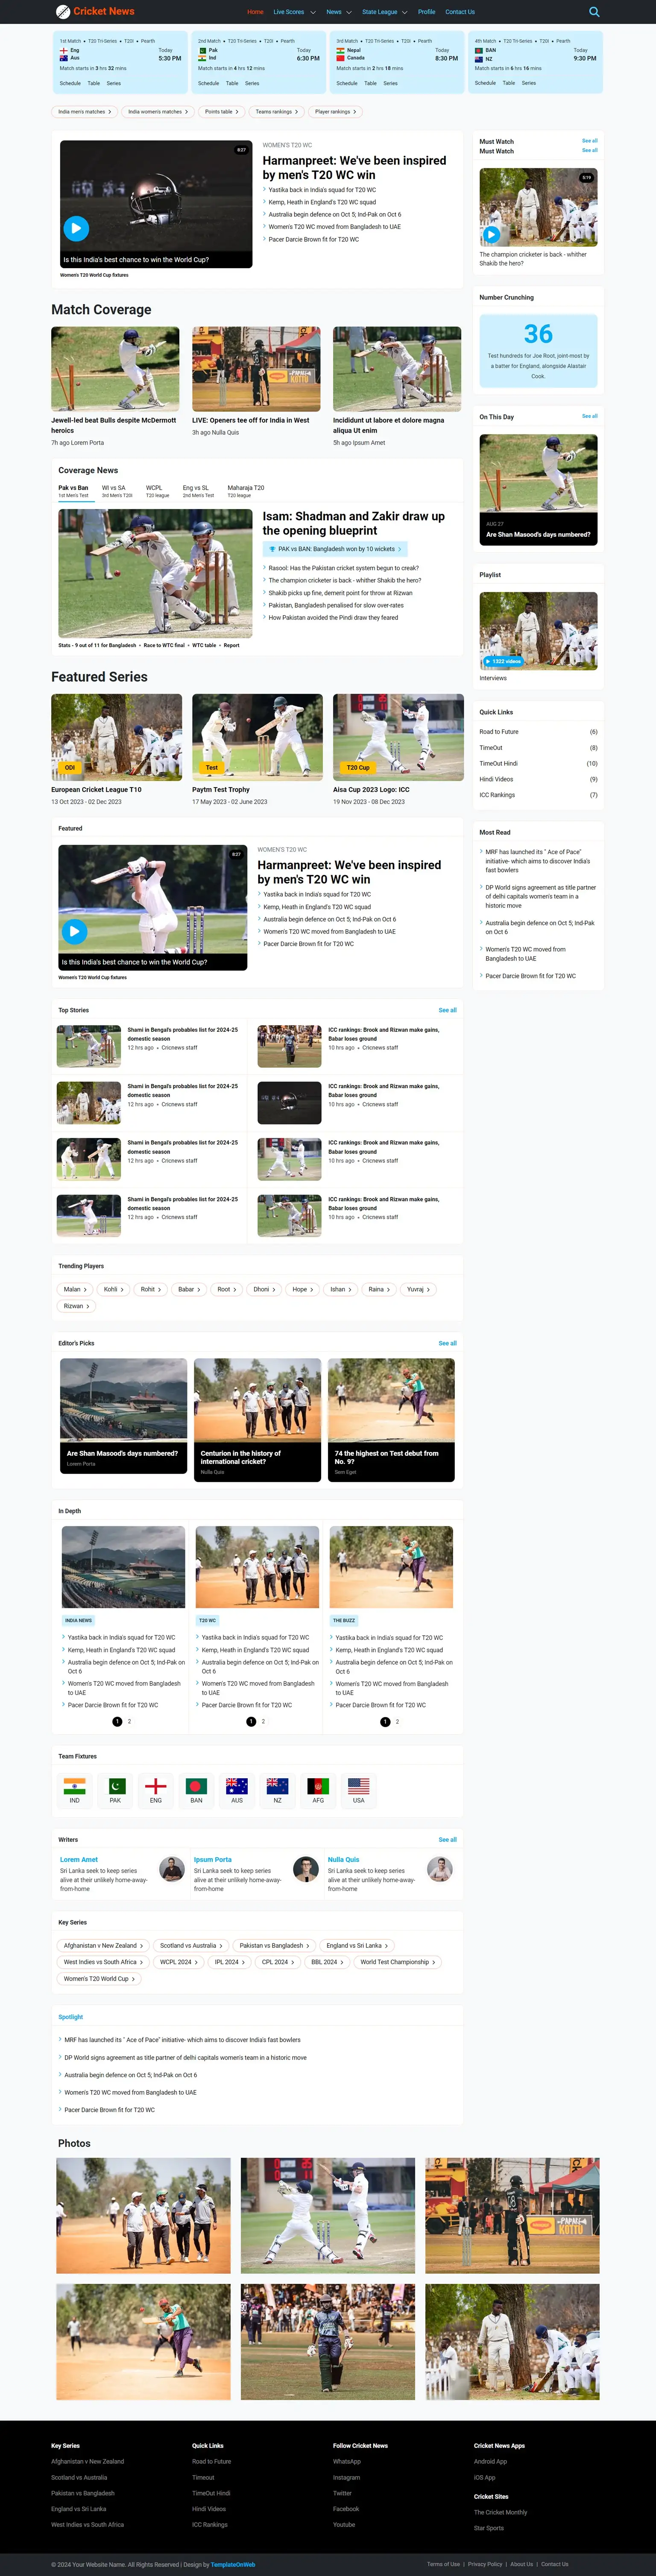Go to page 2 under THE BUZZ column
Screen dimensions: 656x2576
[x=397, y=1721]
